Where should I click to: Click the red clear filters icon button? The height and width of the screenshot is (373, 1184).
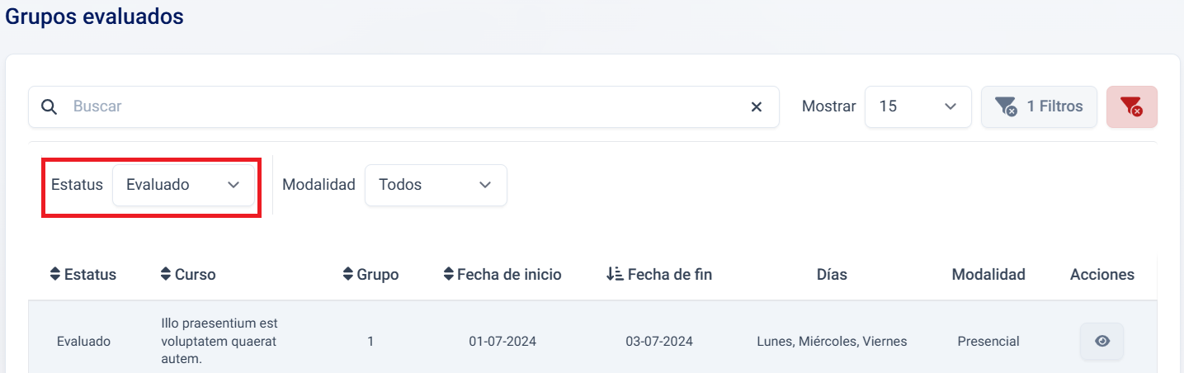point(1131,107)
